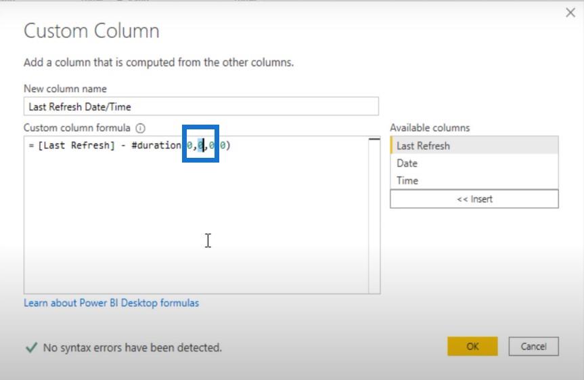Click the New column name field
Viewport: 584px width, 380px height.
[201, 106]
